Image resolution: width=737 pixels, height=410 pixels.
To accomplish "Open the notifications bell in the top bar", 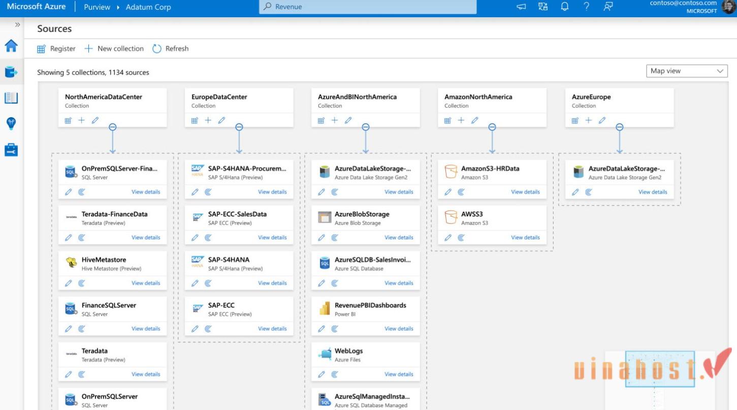I will 565,7.
